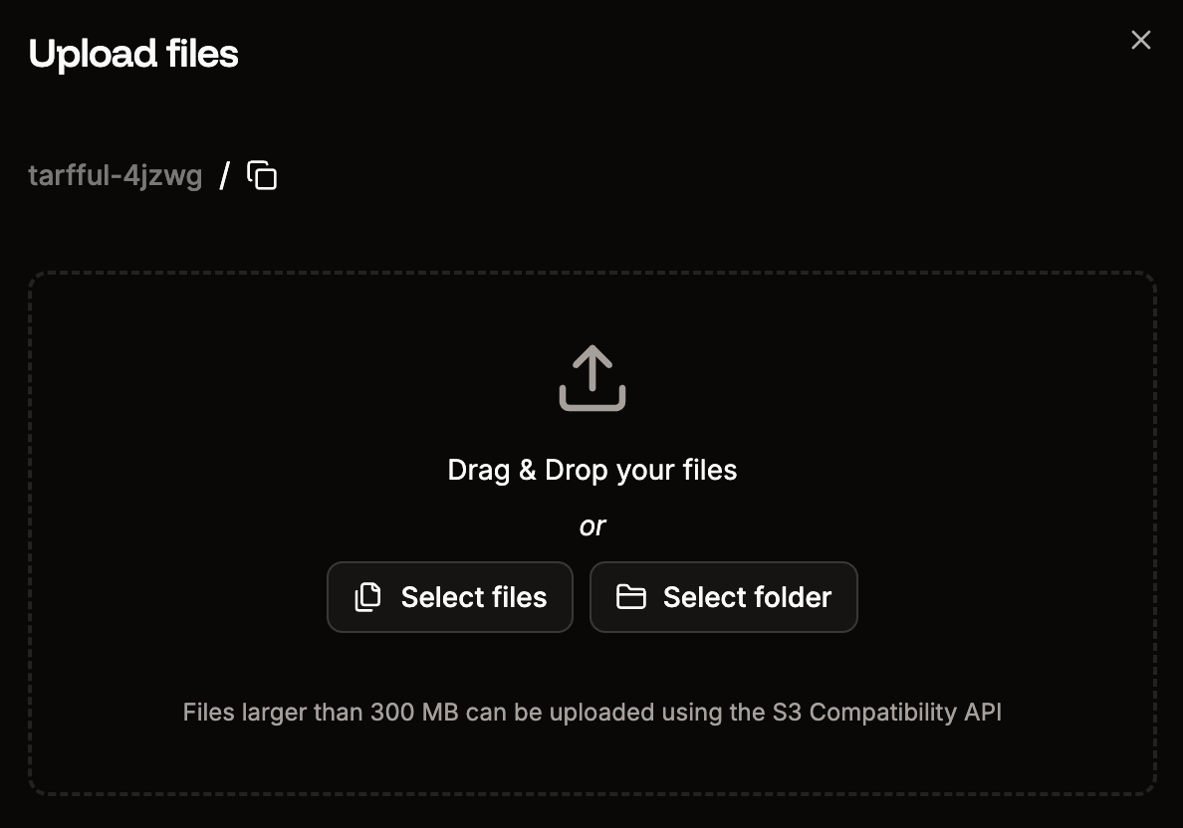Open the tarfful-4jzwg bucket breadcrumb link

pos(116,174)
